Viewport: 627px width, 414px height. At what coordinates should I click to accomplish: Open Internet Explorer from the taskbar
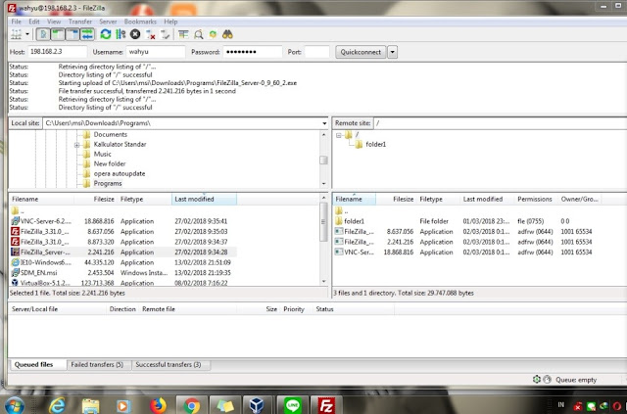57,405
